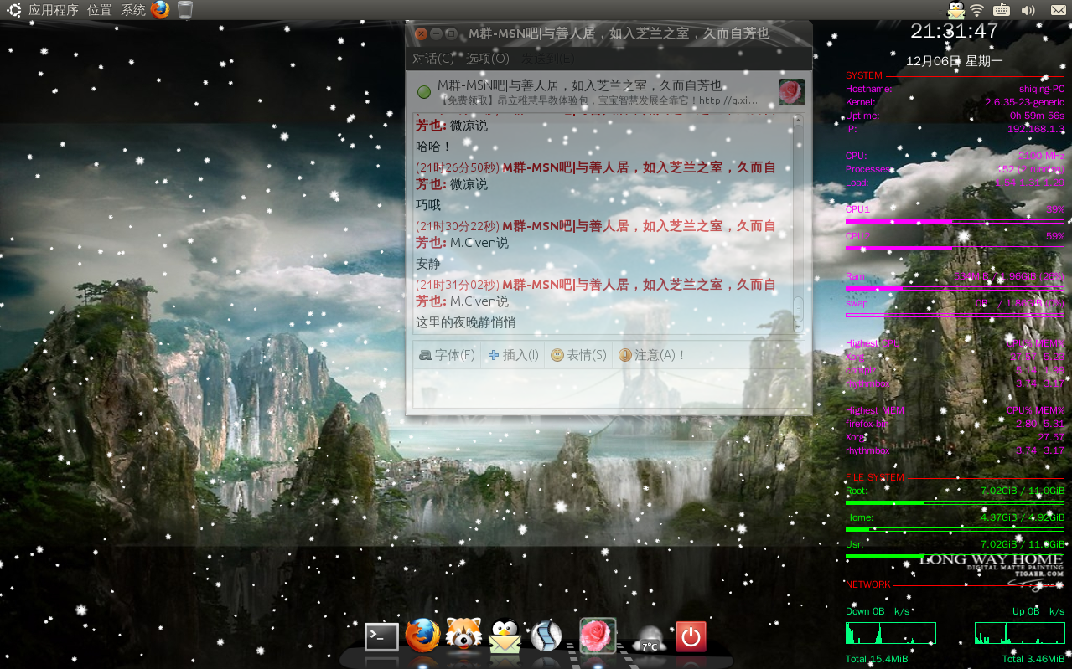Click the Up network traffic graph
Viewport: 1072px width, 669px height.
1019,633
